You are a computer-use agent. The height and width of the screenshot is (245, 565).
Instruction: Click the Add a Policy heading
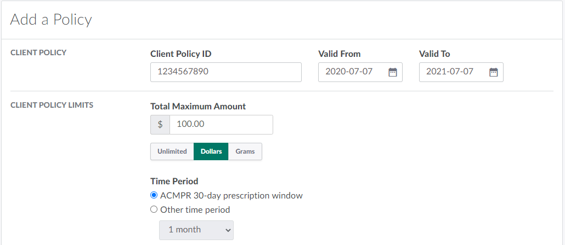[x=51, y=20]
